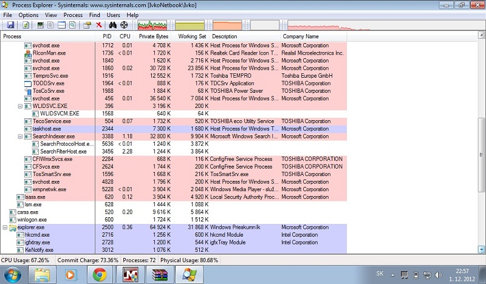Screen dimensions: 486x284
Task: Sort by the Company Name column header
Action: (x=300, y=36)
